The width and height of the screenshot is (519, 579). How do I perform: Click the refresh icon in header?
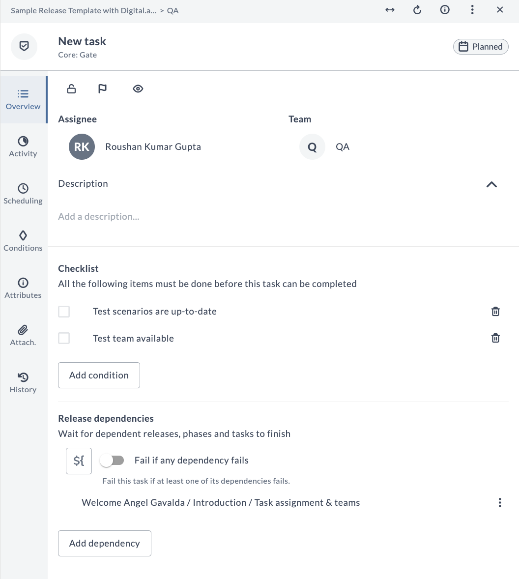tap(417, 10)
